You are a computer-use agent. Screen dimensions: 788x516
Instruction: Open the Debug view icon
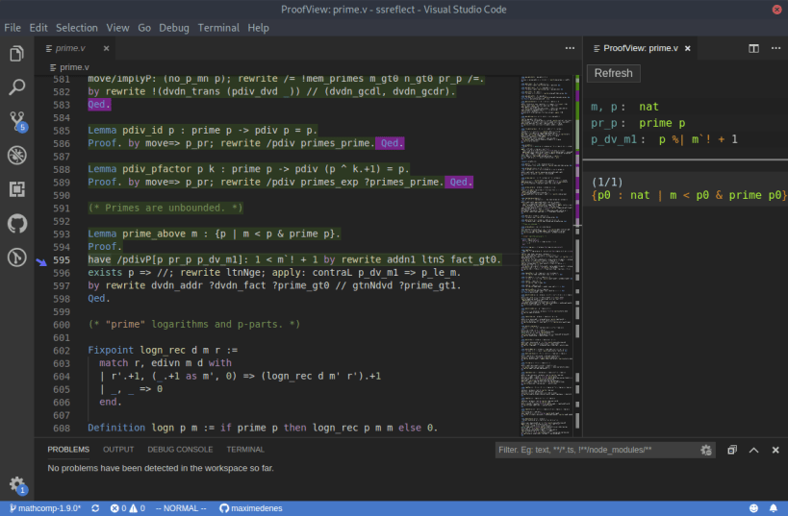[16, 155]
